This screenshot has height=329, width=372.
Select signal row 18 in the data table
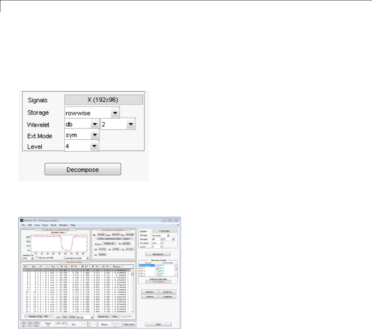pyautogui.click(x=77, y=312)
